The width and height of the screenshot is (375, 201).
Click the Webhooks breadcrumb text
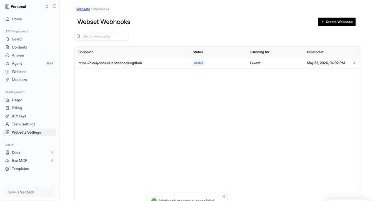101,9
